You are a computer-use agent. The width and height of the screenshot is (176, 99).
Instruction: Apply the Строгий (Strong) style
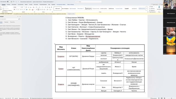click(127, 9)
